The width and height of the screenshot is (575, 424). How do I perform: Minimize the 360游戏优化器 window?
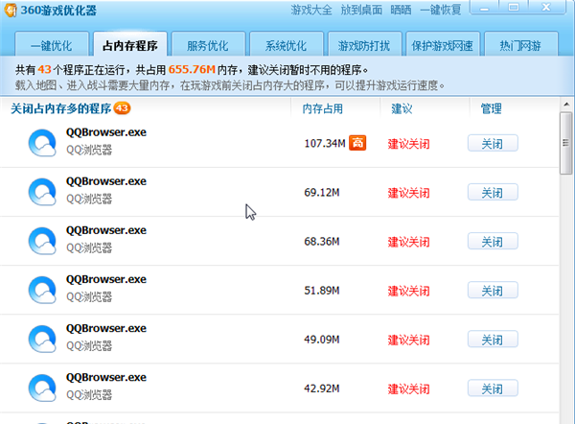coord(484,8)
